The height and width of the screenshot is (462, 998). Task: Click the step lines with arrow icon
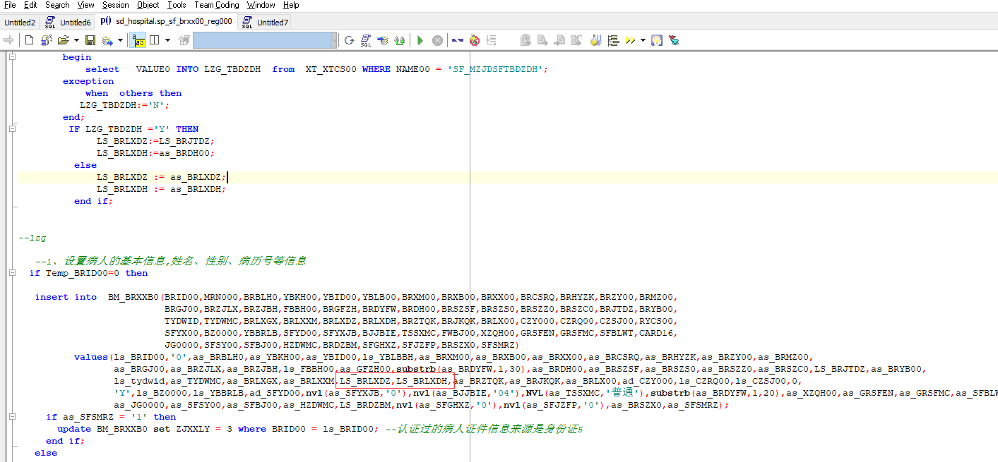(x=492, y=40)
